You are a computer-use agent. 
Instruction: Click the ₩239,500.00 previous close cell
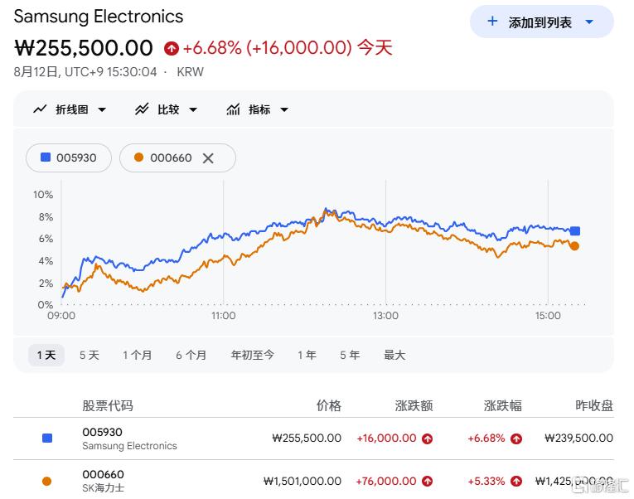click(578, 438)
